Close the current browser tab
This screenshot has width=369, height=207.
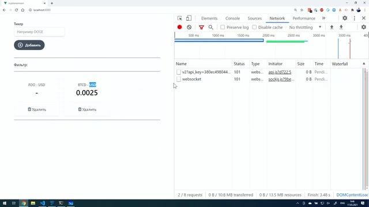pos(44,3)
